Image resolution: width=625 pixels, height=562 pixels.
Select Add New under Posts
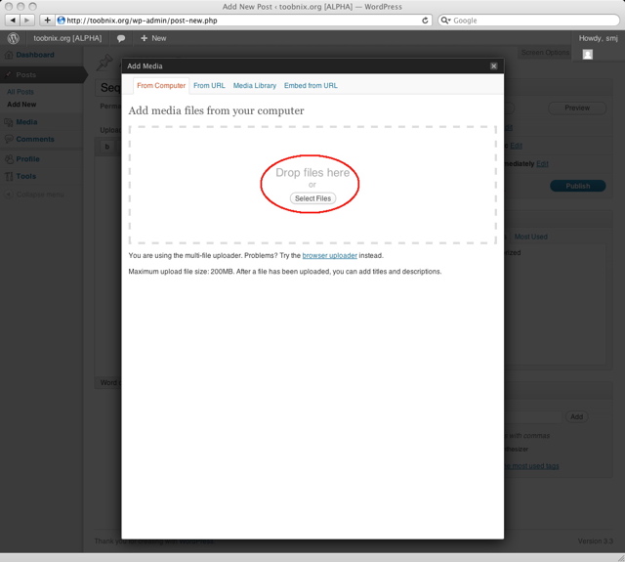[x=21, y=105]
